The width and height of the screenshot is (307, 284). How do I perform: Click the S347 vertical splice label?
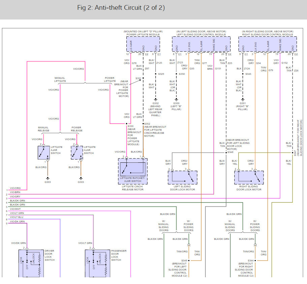(295, 153)
